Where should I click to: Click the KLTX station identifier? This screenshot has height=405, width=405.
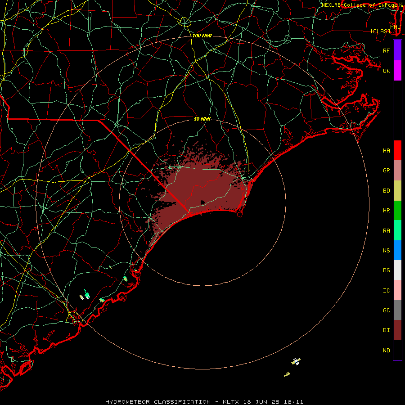(231, 402)
